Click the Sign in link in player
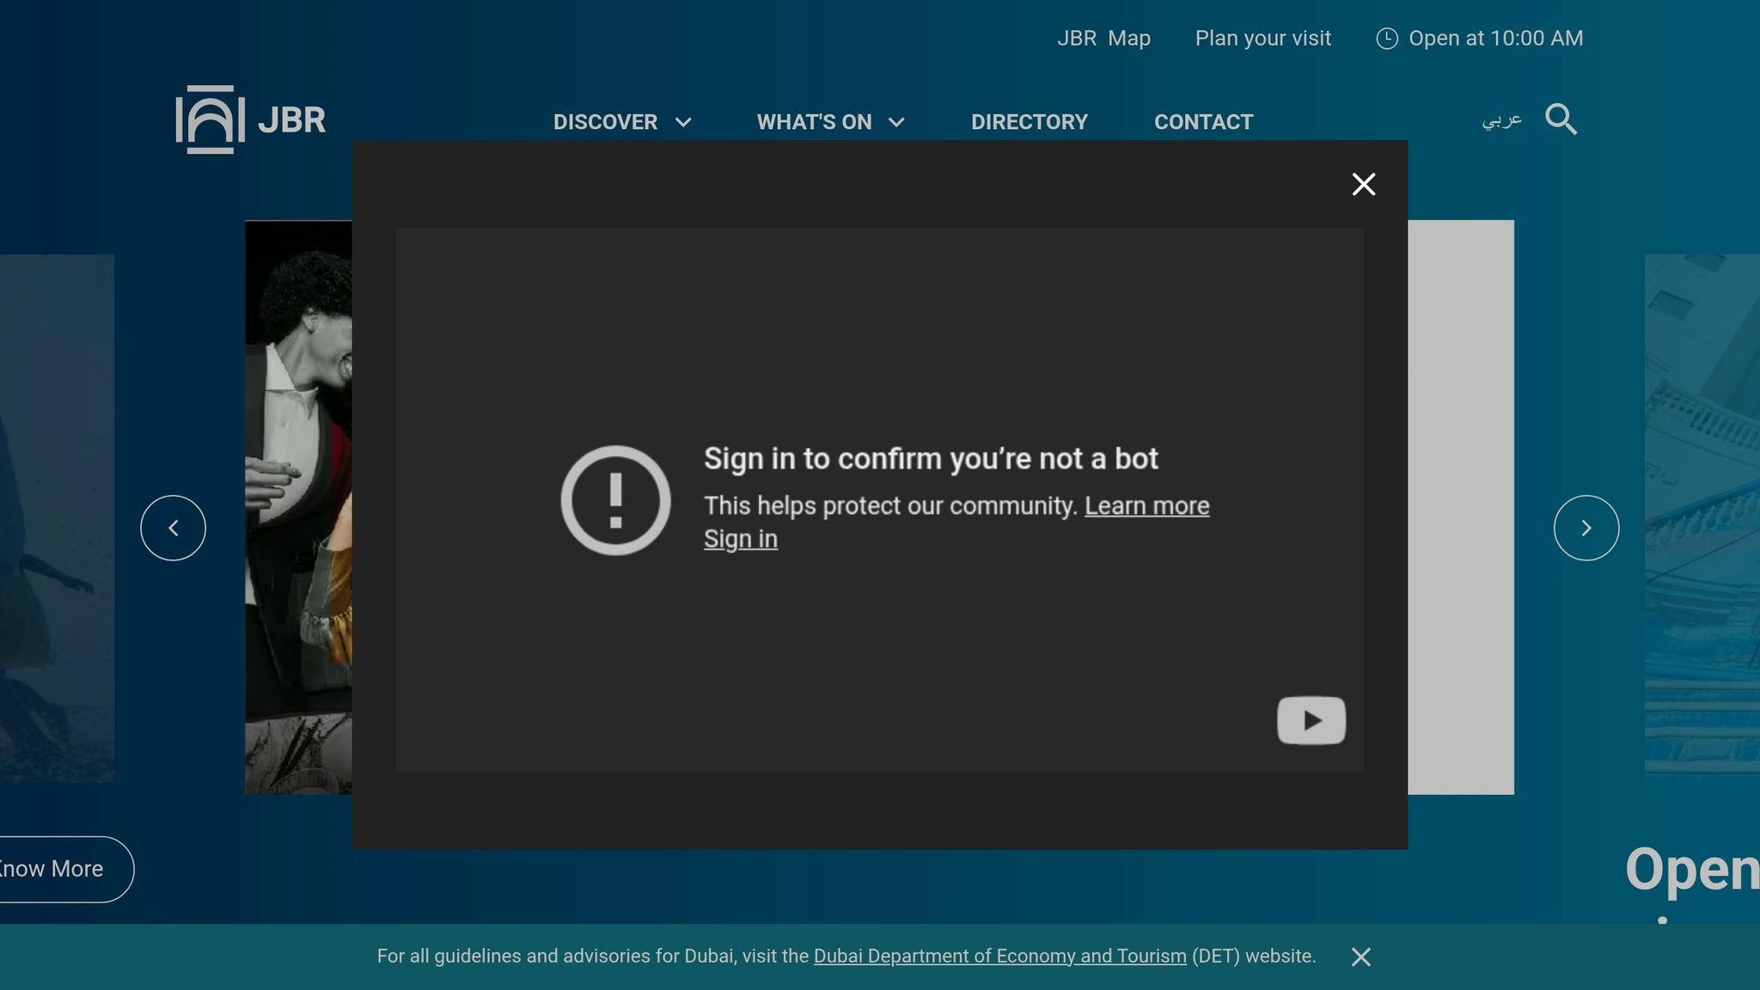This screenshot has height=990, width=1760. [x=740, y=539]
